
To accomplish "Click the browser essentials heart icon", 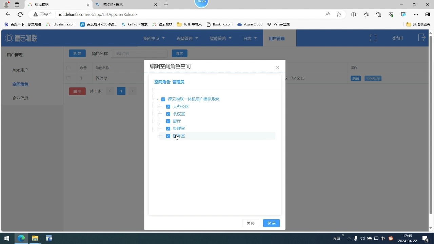I will 391,14.
